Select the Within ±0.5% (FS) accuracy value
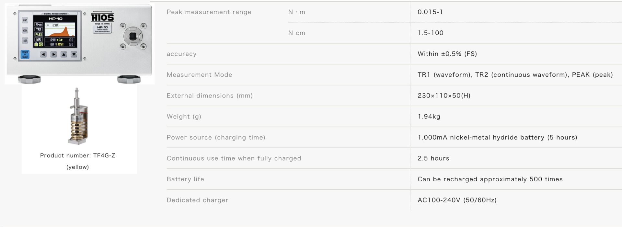622x227 pixels. 447,54
